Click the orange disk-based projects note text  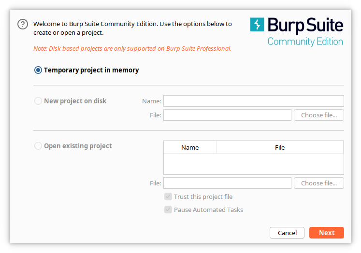click(132, 48)
